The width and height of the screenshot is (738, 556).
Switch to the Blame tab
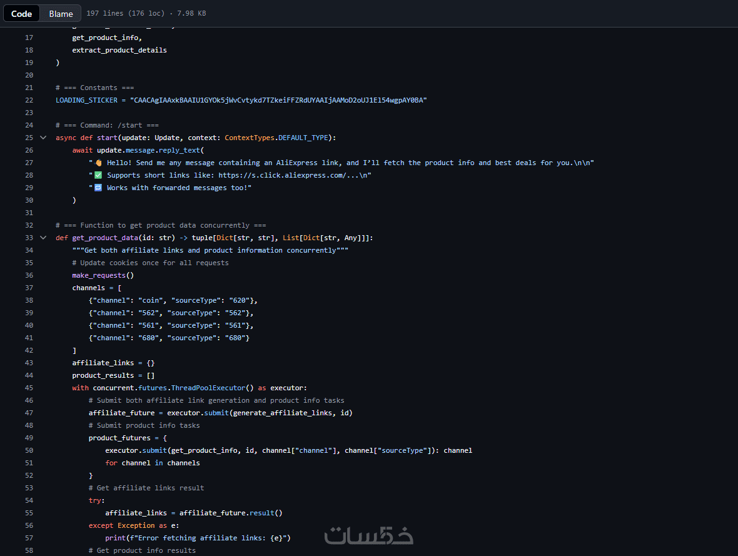(x=61, y=14)
